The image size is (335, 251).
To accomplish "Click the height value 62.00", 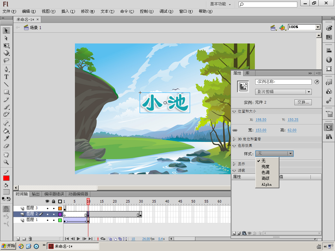I will [x=292, y=130].
